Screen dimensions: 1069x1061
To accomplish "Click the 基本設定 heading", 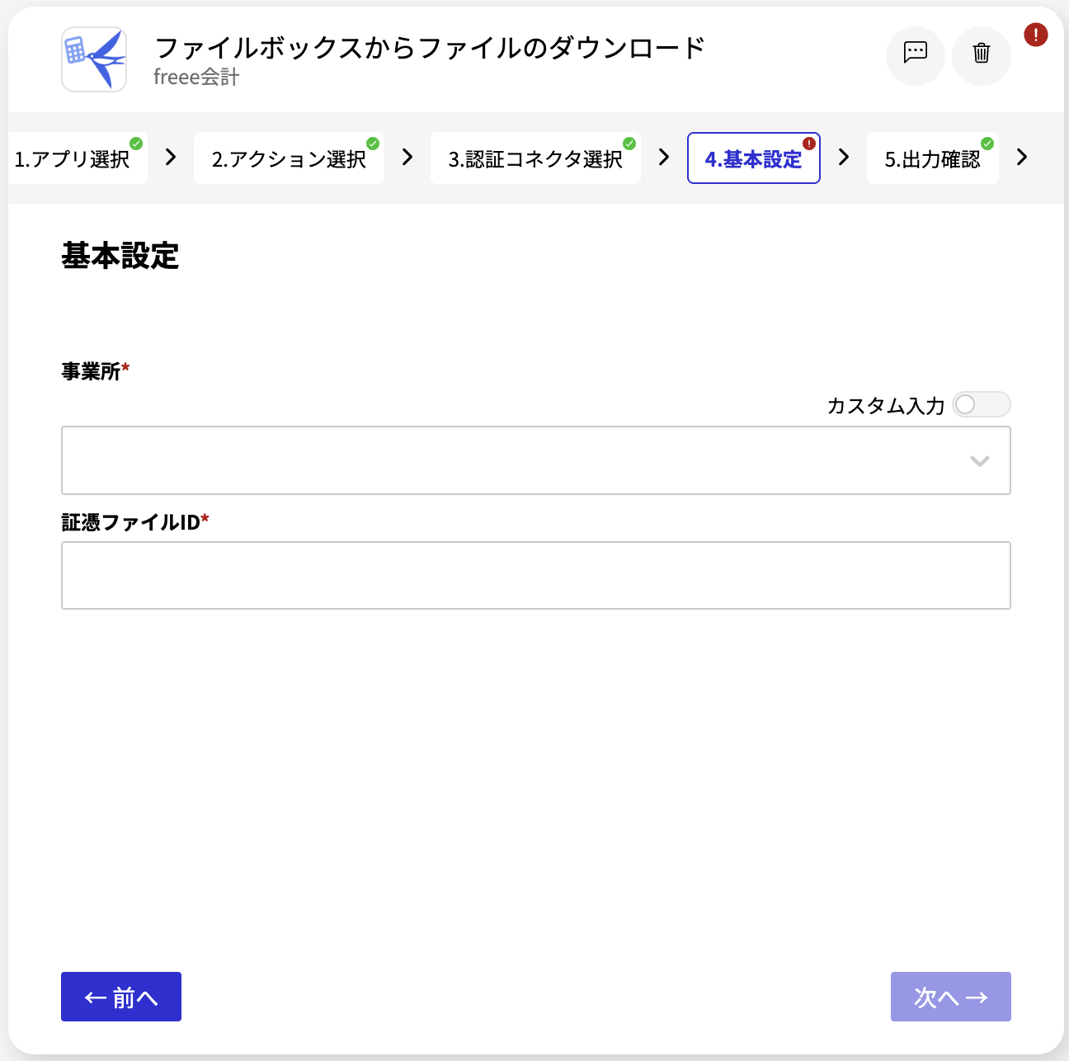I will (120, 256).
